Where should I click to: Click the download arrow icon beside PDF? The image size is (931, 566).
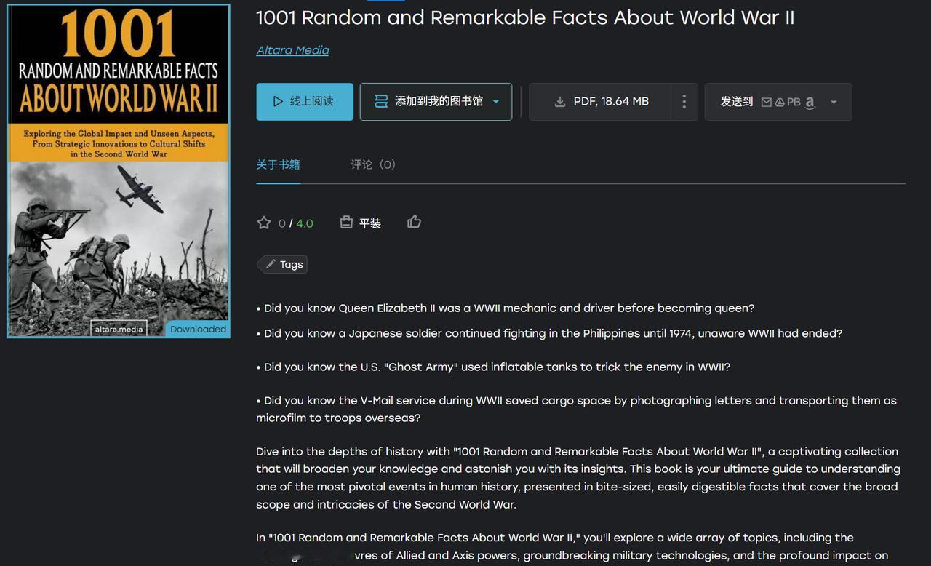(560, 102)
